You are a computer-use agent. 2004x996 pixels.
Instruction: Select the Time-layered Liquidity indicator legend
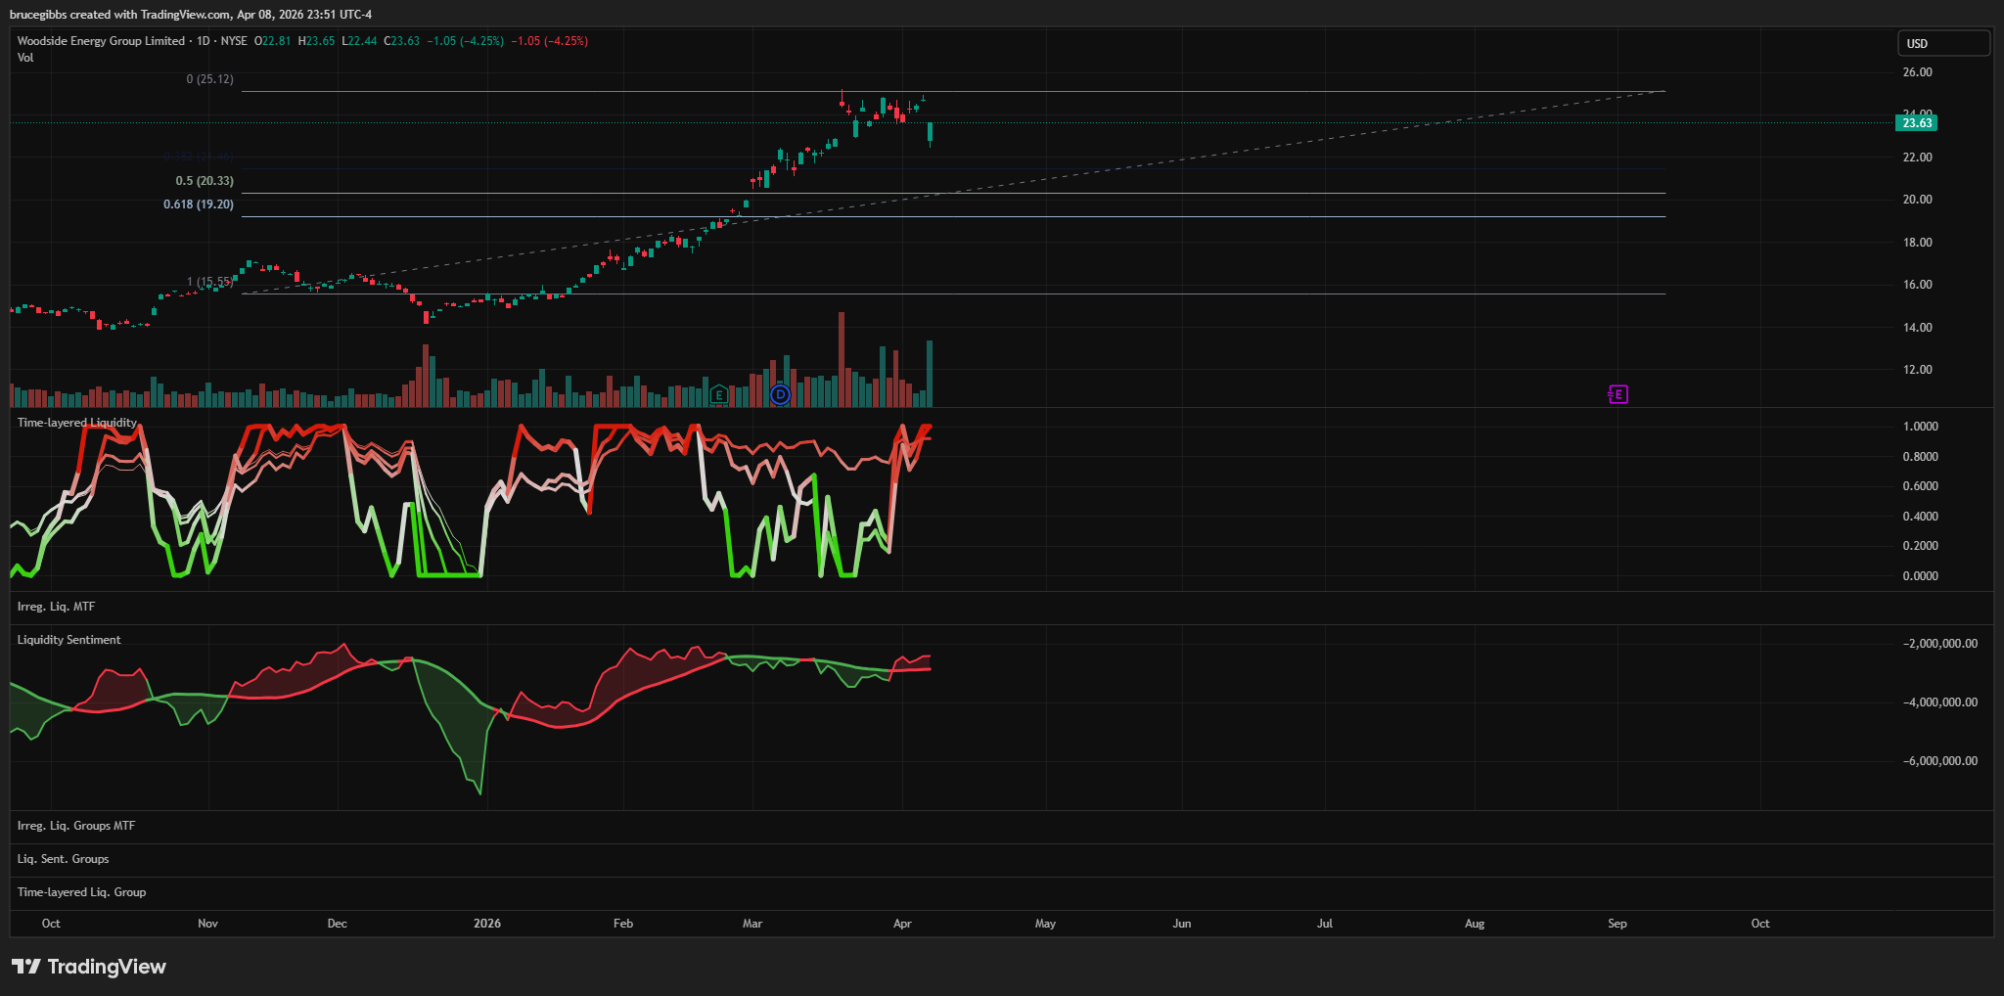point(77,423)
